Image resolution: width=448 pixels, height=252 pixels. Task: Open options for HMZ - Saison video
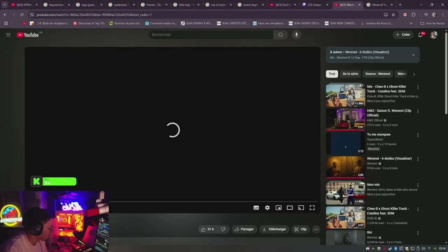(418, 111)
